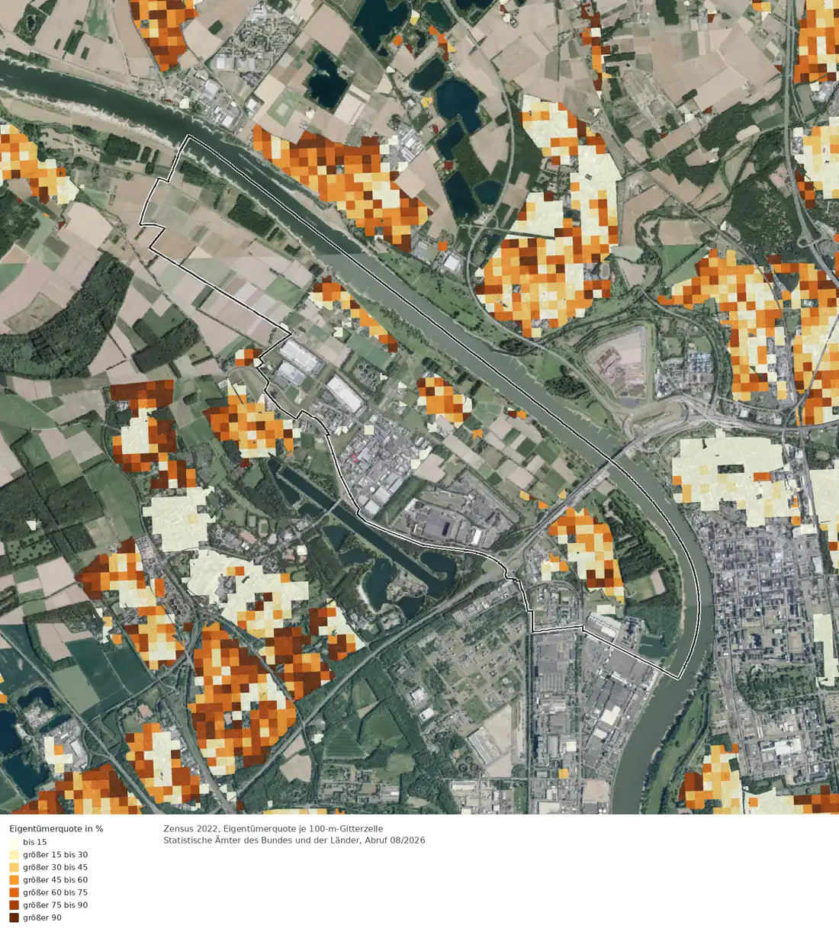The width and height of the screenshot is (839, 935).
Task: Pick the darkest swatch for "größer 90"
Action: 14,917
